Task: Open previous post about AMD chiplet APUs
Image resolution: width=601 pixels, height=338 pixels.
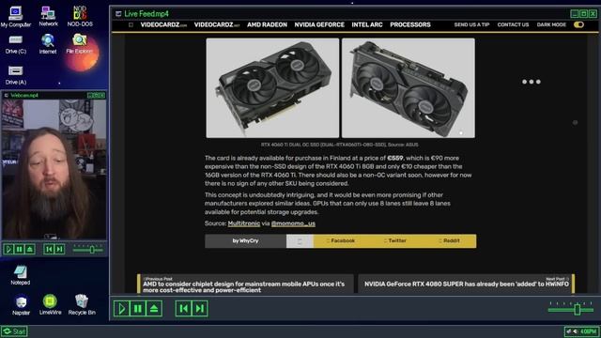Action: [245, 284]
